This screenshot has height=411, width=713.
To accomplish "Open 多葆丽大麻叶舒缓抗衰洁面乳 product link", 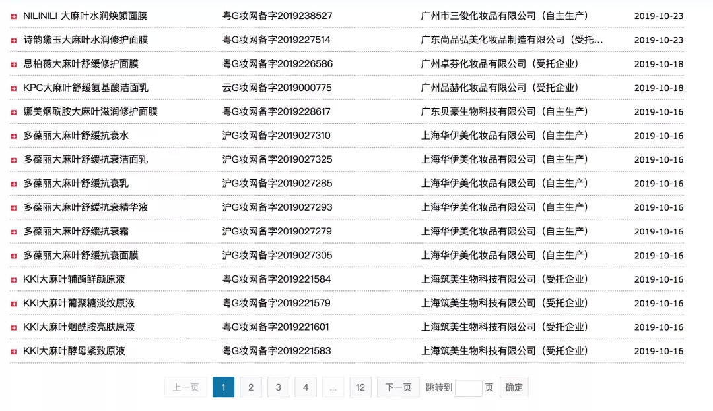I will [85, 159].
